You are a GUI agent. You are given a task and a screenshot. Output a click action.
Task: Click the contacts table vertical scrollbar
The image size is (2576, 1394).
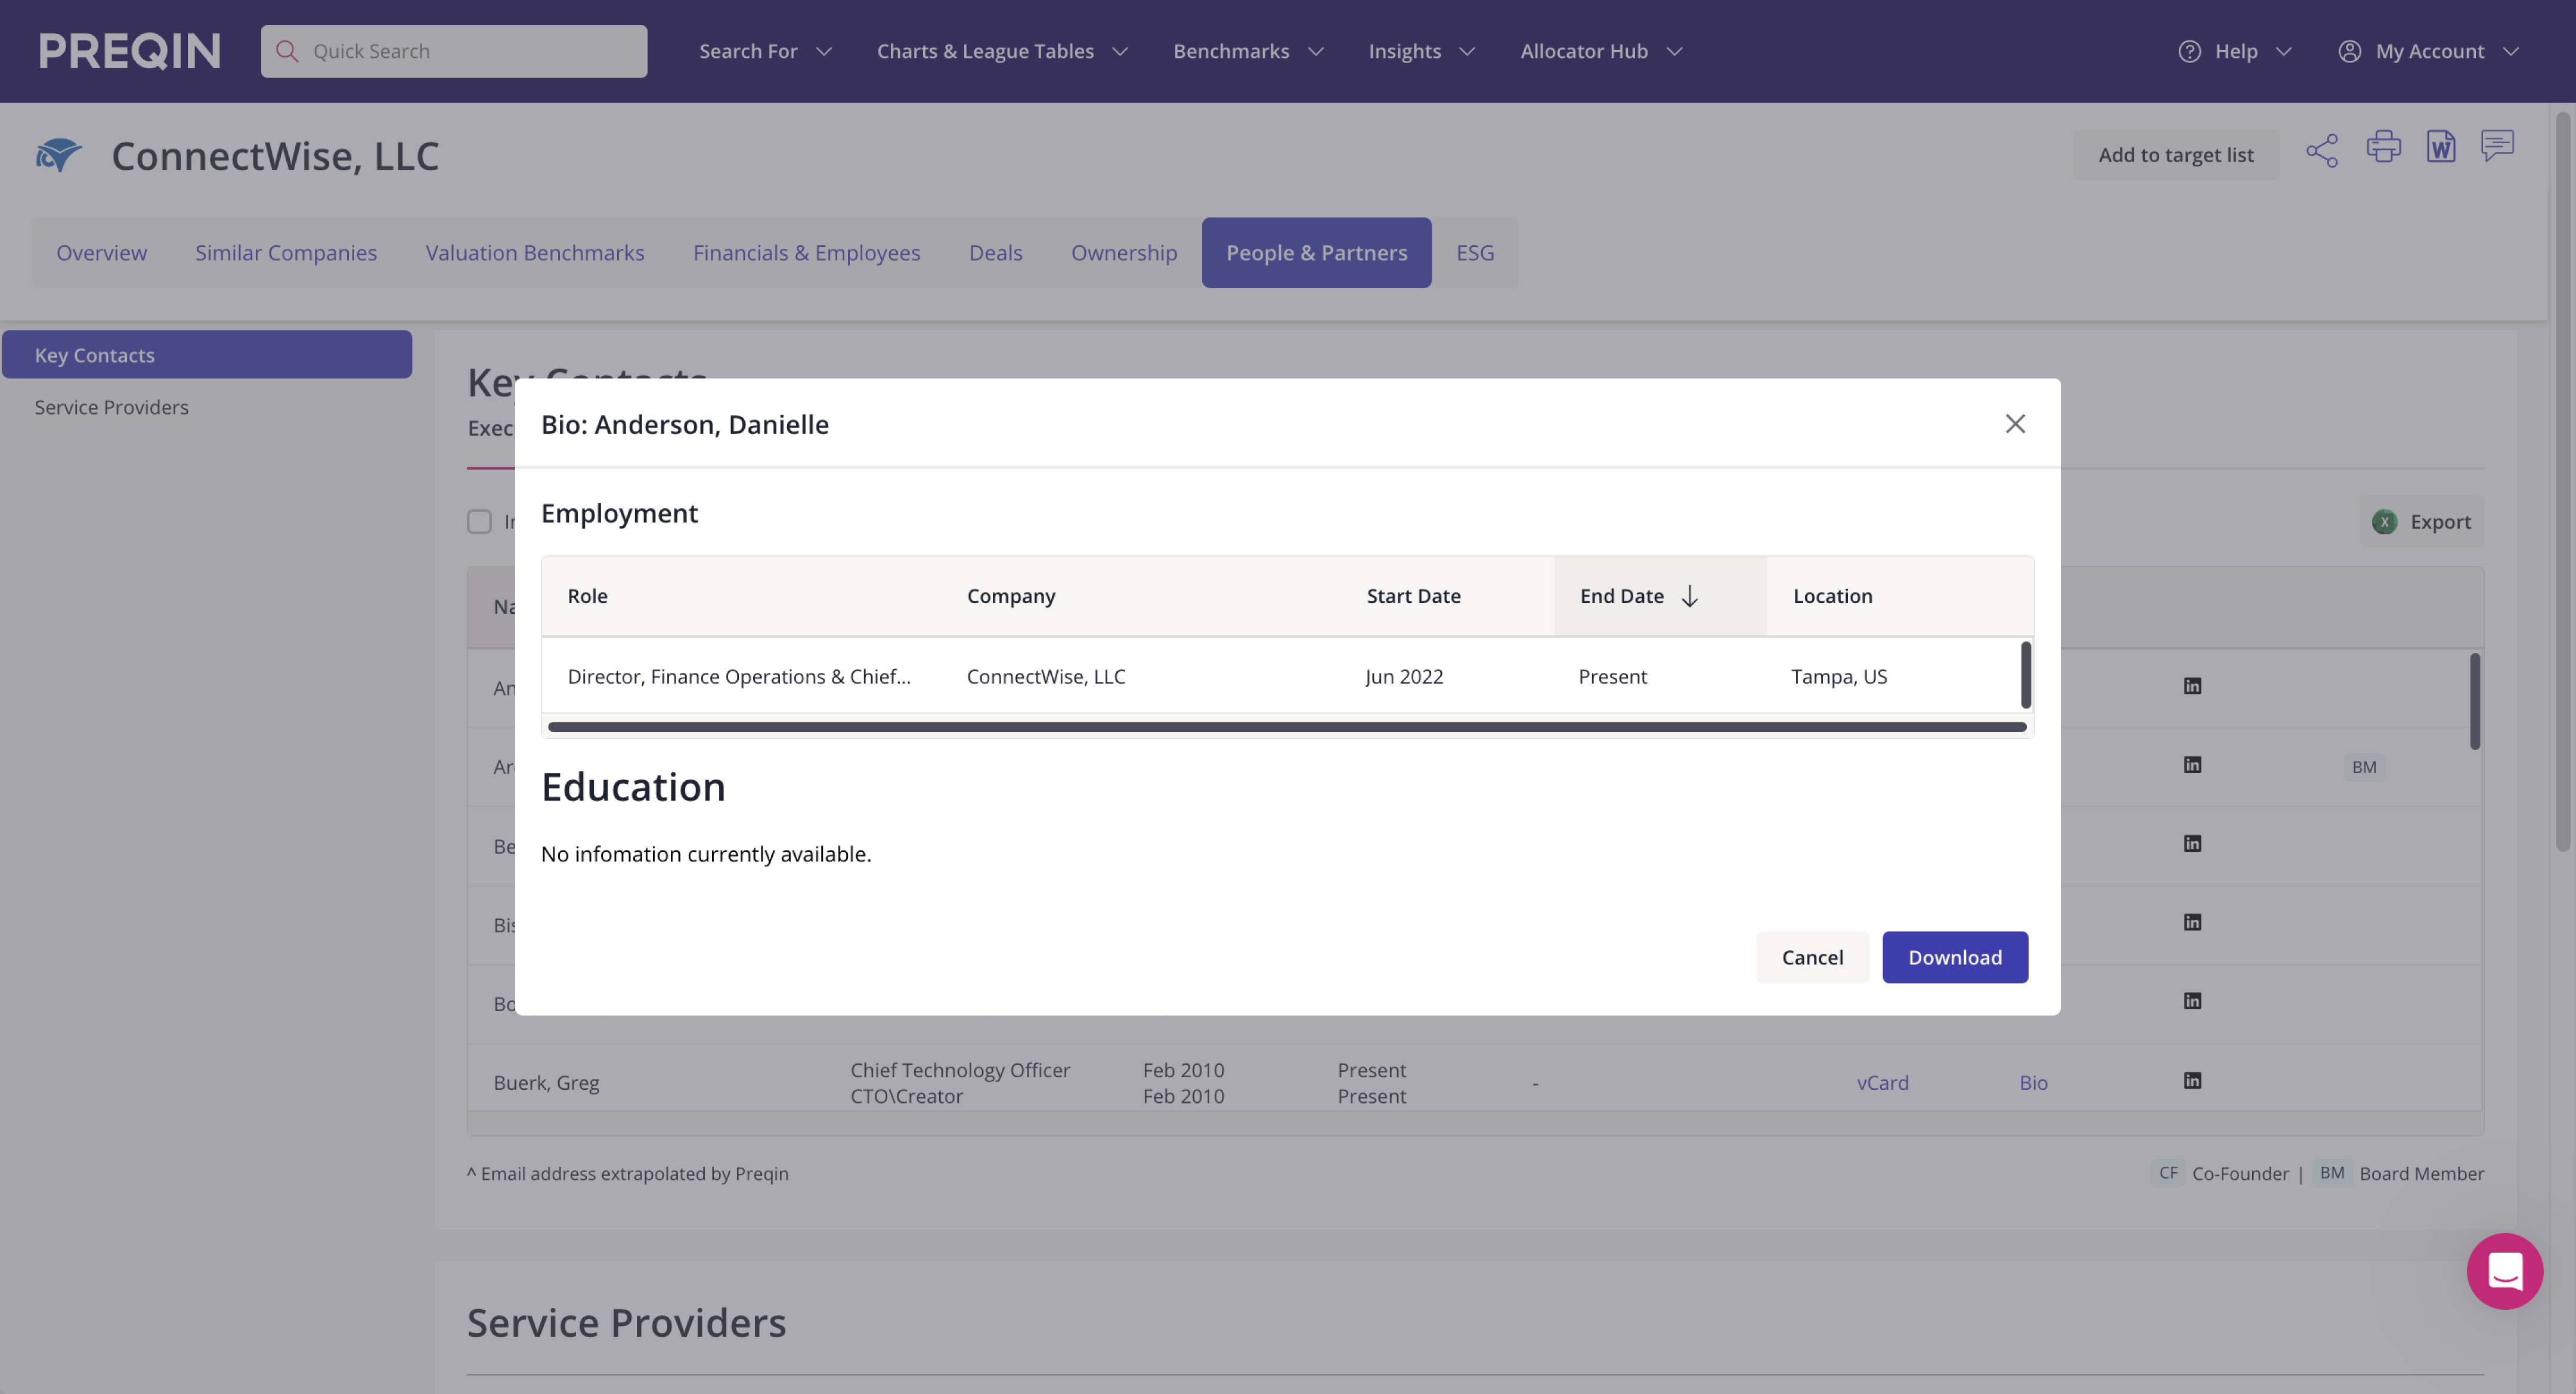coord(2475,701)
